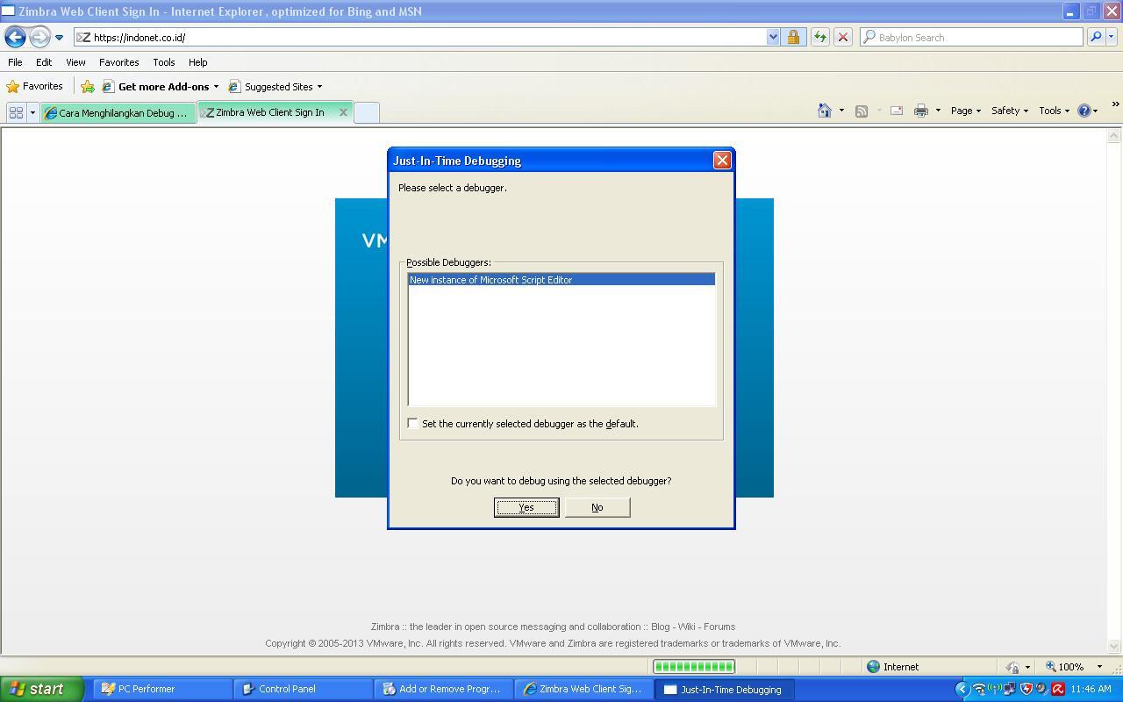The image size is (1123, 702).
Task: Click the blue security shield tray icon
Action: 1026,689
